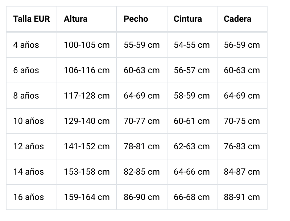Click the 86-90 cm chest cell

pyautogui.click(x=142, y=197)
